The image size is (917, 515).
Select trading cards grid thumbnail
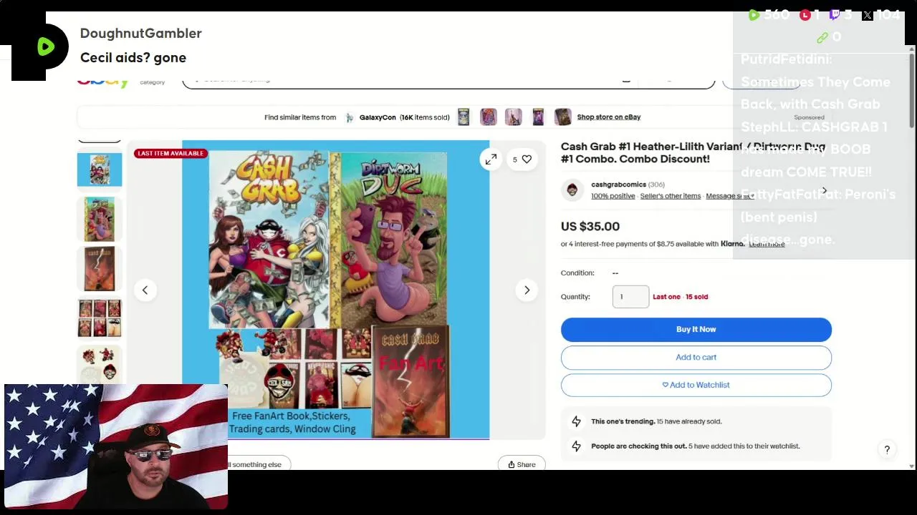pyautogui.click(x=100, y=318)
